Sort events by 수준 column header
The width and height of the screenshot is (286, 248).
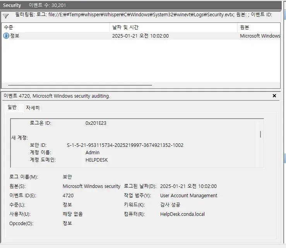click(54, 28)
